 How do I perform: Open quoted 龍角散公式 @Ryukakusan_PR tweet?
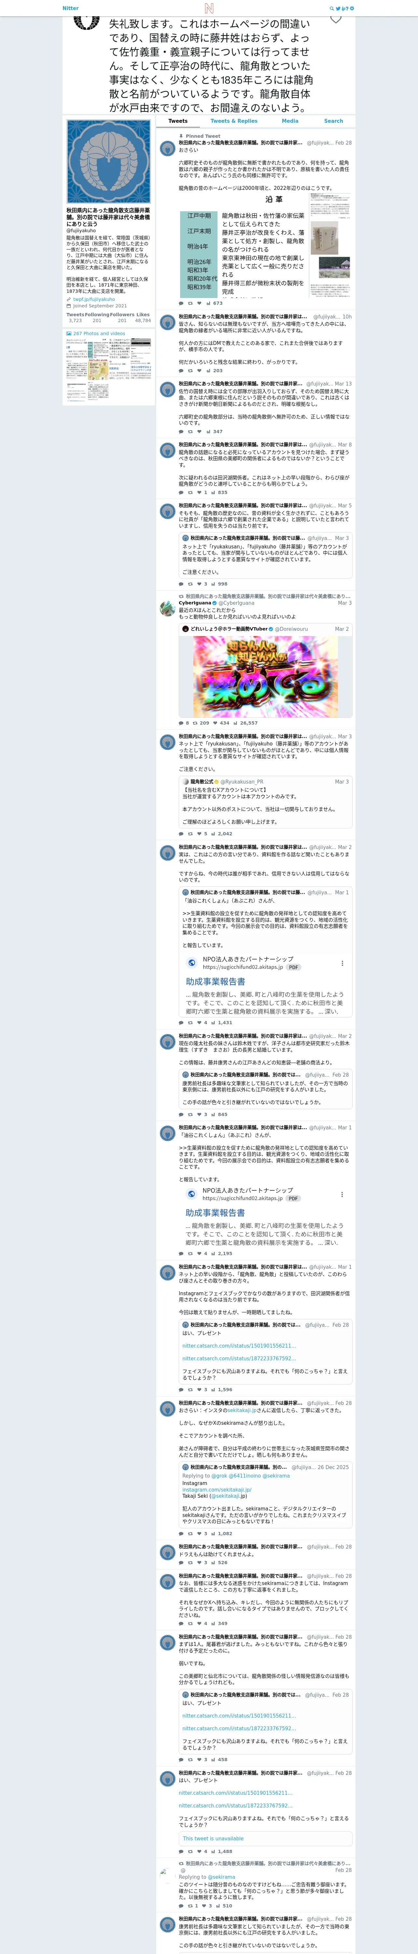(266, 801)
